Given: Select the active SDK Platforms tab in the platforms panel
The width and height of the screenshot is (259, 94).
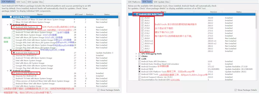Looking at the screenshot, I should [8, 2].
